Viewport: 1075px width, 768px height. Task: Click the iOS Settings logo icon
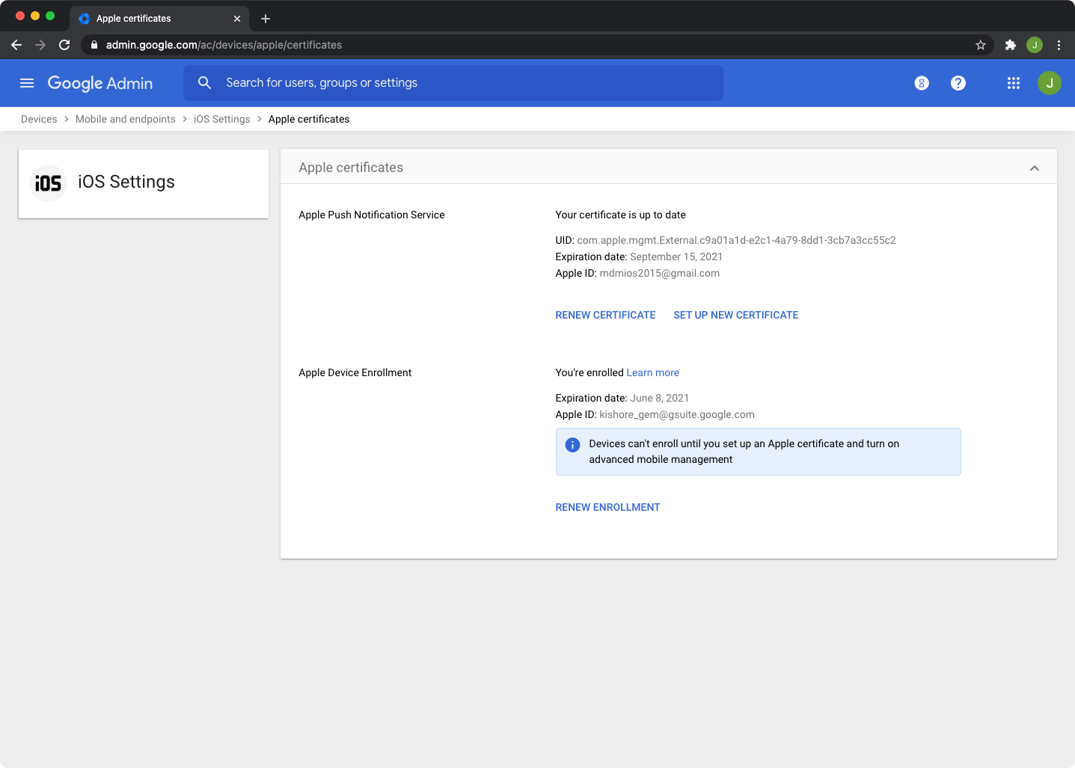point(49,183)
